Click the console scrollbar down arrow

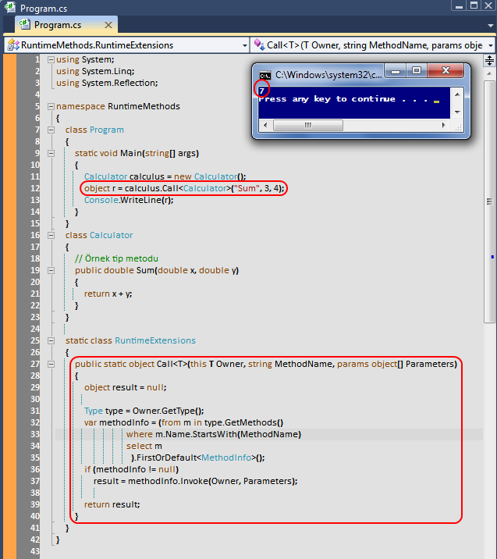pyautogui.click(x=457, y=112)
